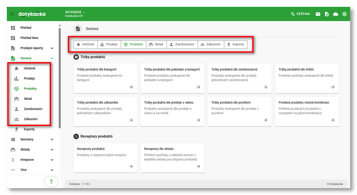357x195 pixels.
Task: Click the Sklad warehouse icon in sidebar
Action: (x=16, y=99)
